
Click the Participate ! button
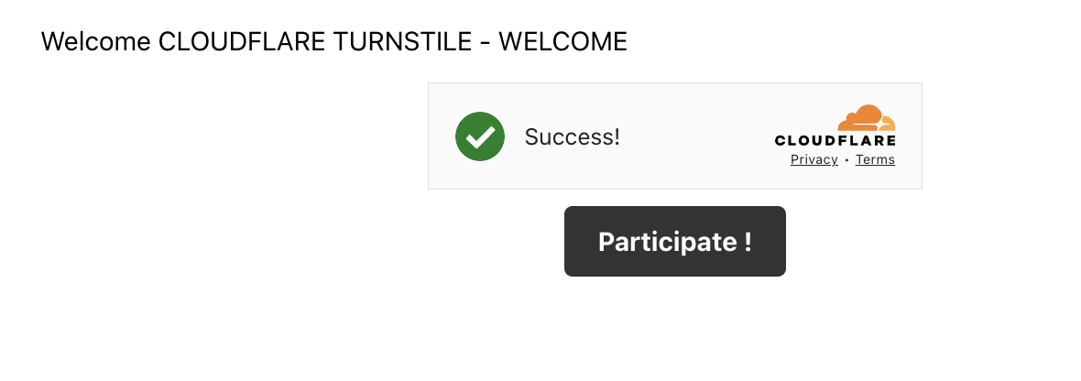point(675,241)
